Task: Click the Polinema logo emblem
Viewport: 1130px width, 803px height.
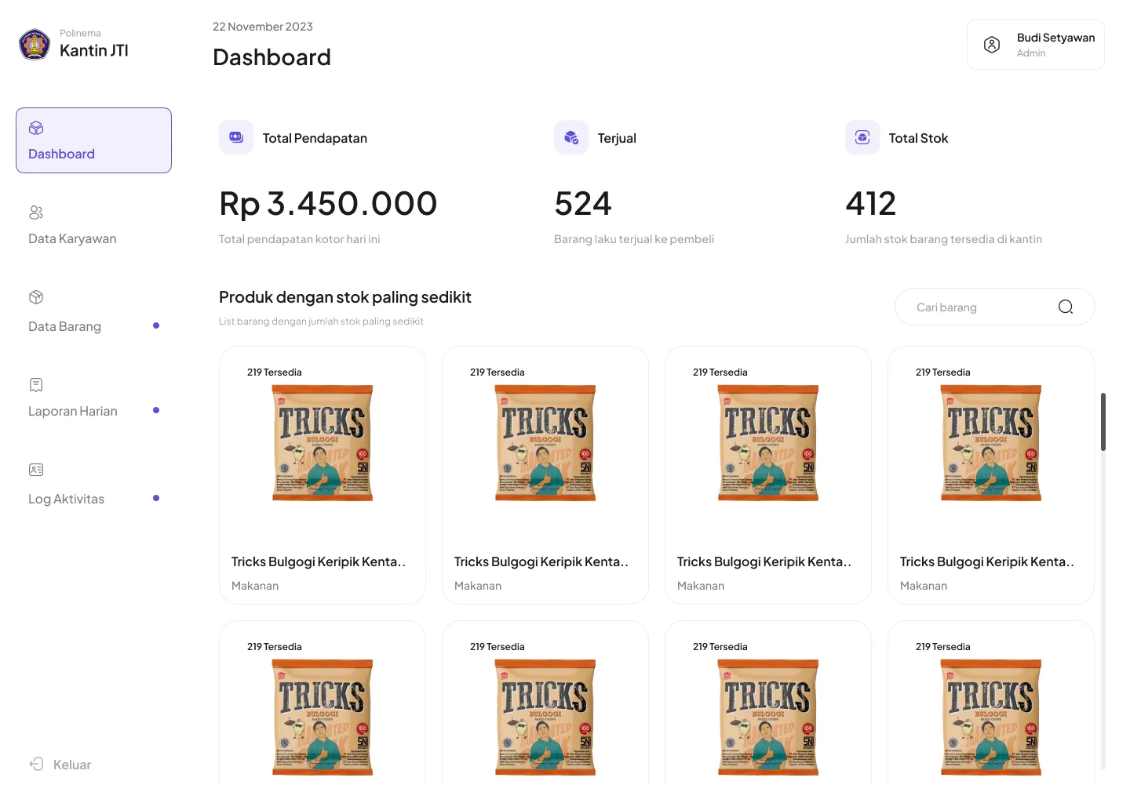Action: coord(35,45)
